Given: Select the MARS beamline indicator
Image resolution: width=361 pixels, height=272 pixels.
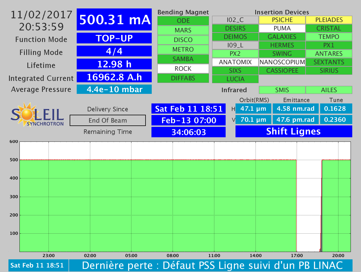Looking at the screenshot, I should [x=183, y=30].
